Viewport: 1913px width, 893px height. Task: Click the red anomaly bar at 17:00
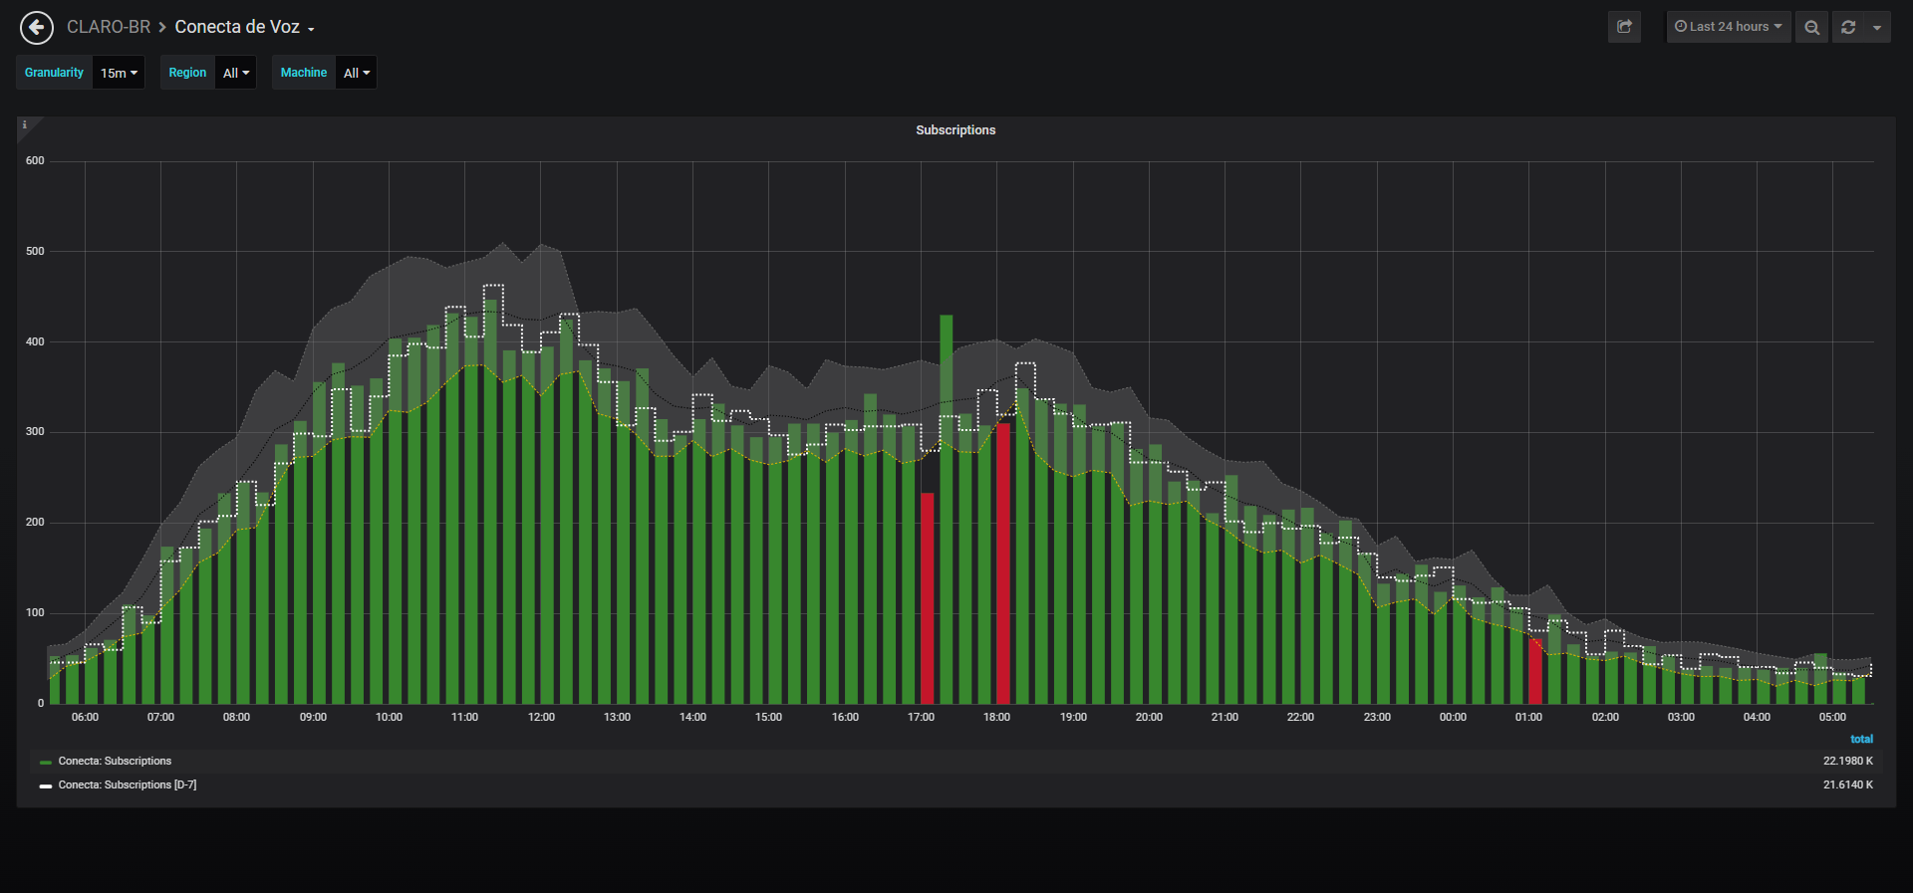click(x=928, y=598)
